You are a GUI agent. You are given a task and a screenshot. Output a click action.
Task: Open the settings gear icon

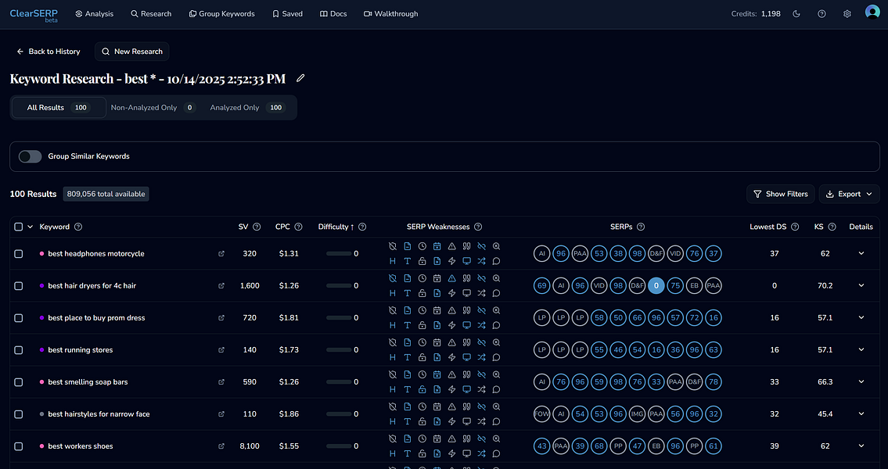(847, 14)
